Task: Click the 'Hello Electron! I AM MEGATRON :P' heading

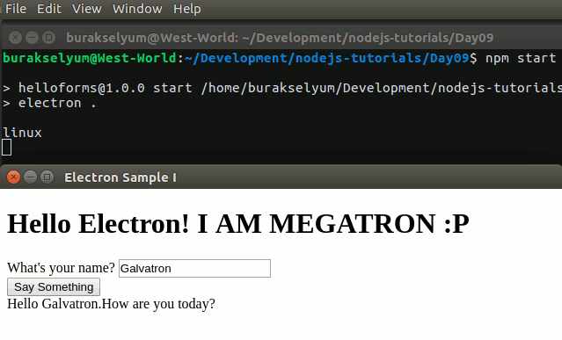Action: click(238, 224)
